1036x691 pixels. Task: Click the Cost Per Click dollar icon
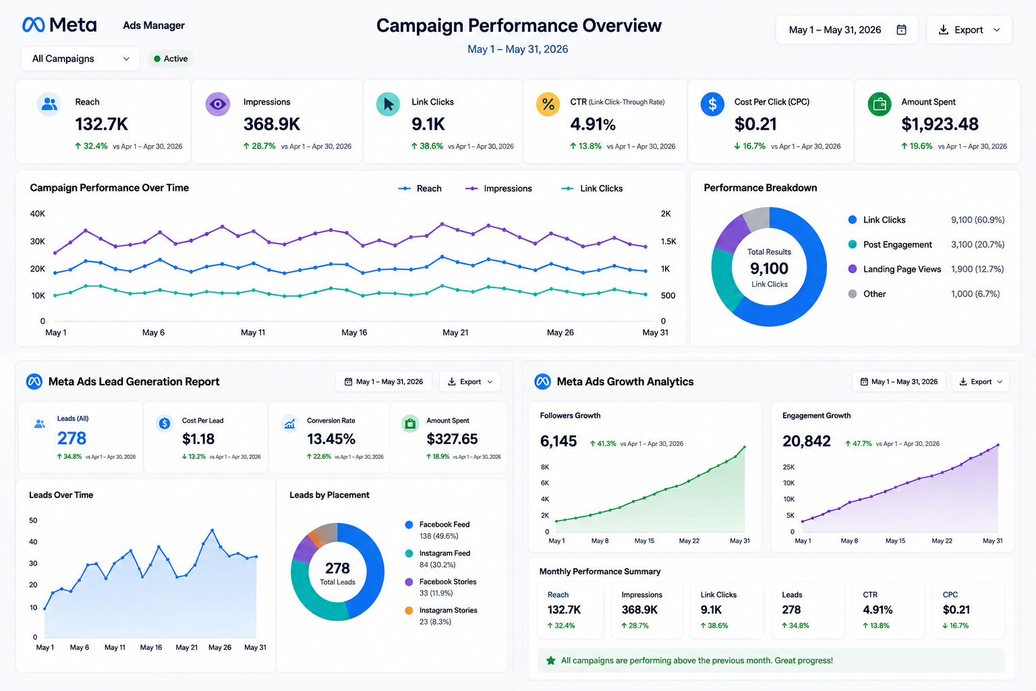tap(712, 105)
